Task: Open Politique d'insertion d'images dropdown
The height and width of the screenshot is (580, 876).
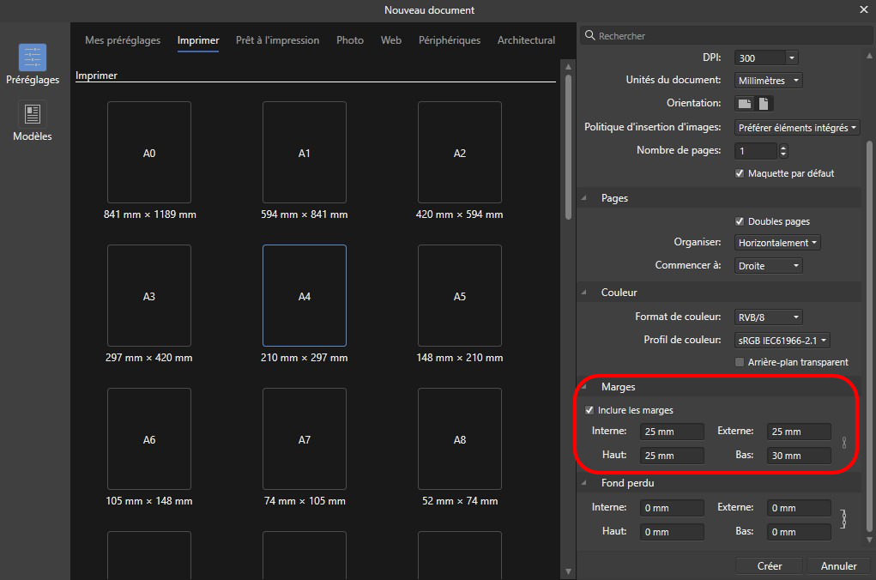Action: pyautogui.click(x=797, y=128)
